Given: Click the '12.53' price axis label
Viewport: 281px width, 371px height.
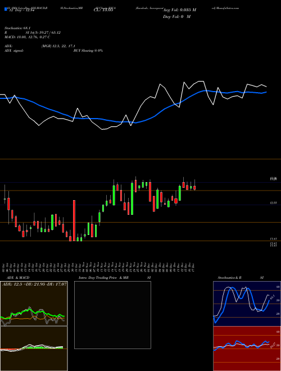Looking at the screenshot, I should pos(274,203).
